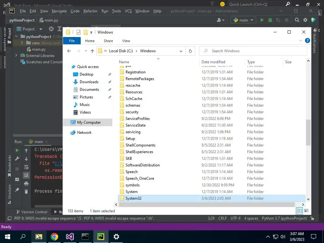The width and height of the screenshot is (324, 243).
Task: Open the View ribbon tab in Explorer
Action: 126,41
